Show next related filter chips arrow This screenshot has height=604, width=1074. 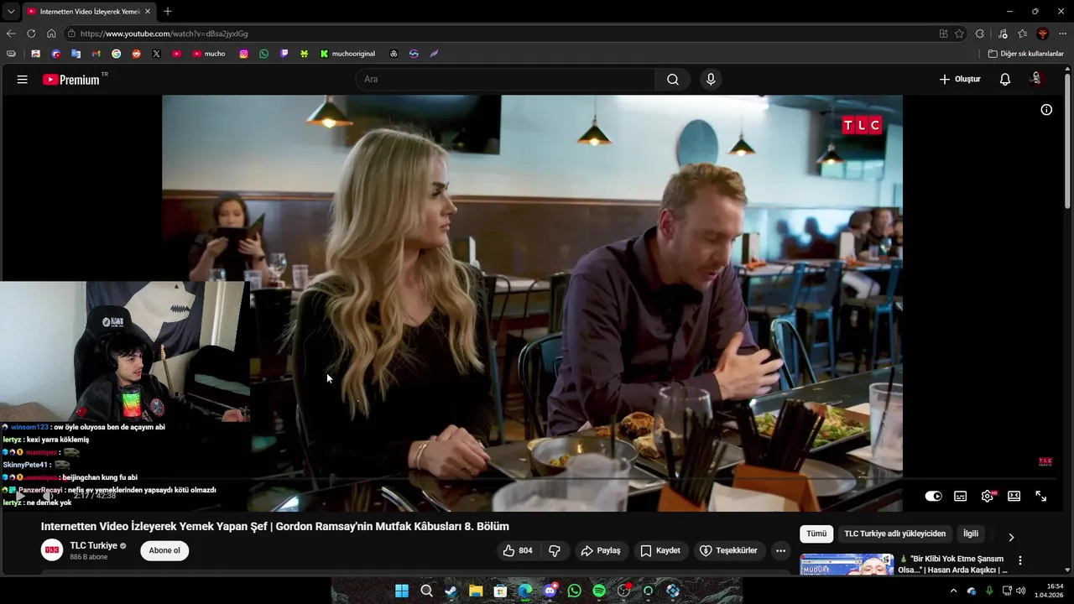point(1011,537)
